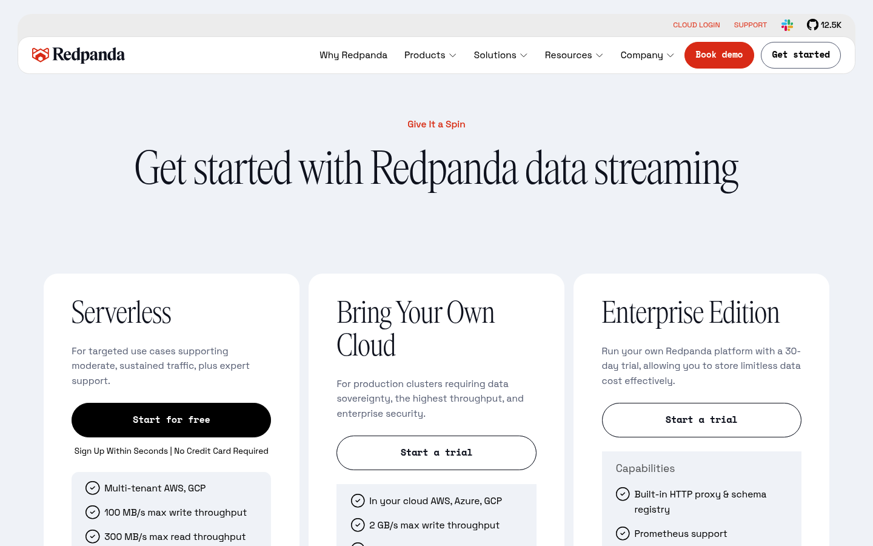Click the checkmark beside 2 GB/s max write throughput
The width and height of the screenshot is (873, 546).
coord(358,525)
